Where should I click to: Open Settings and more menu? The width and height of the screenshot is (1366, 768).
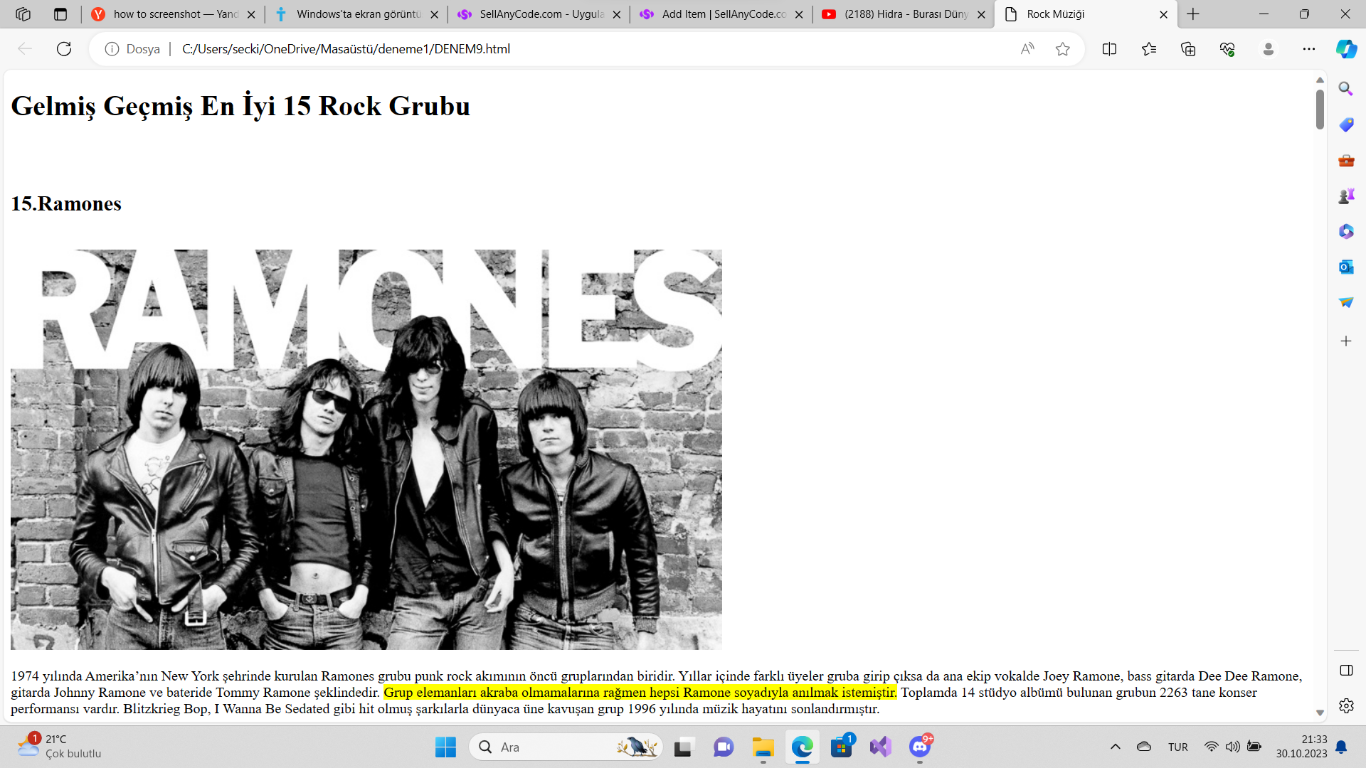1309,49
